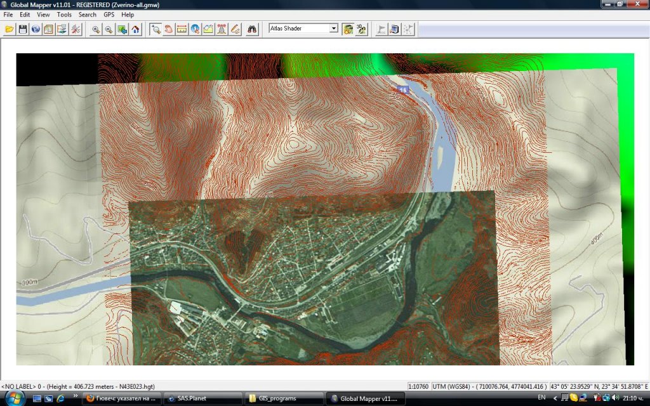Activate the Feature Info tool

(x=195, y=29)
